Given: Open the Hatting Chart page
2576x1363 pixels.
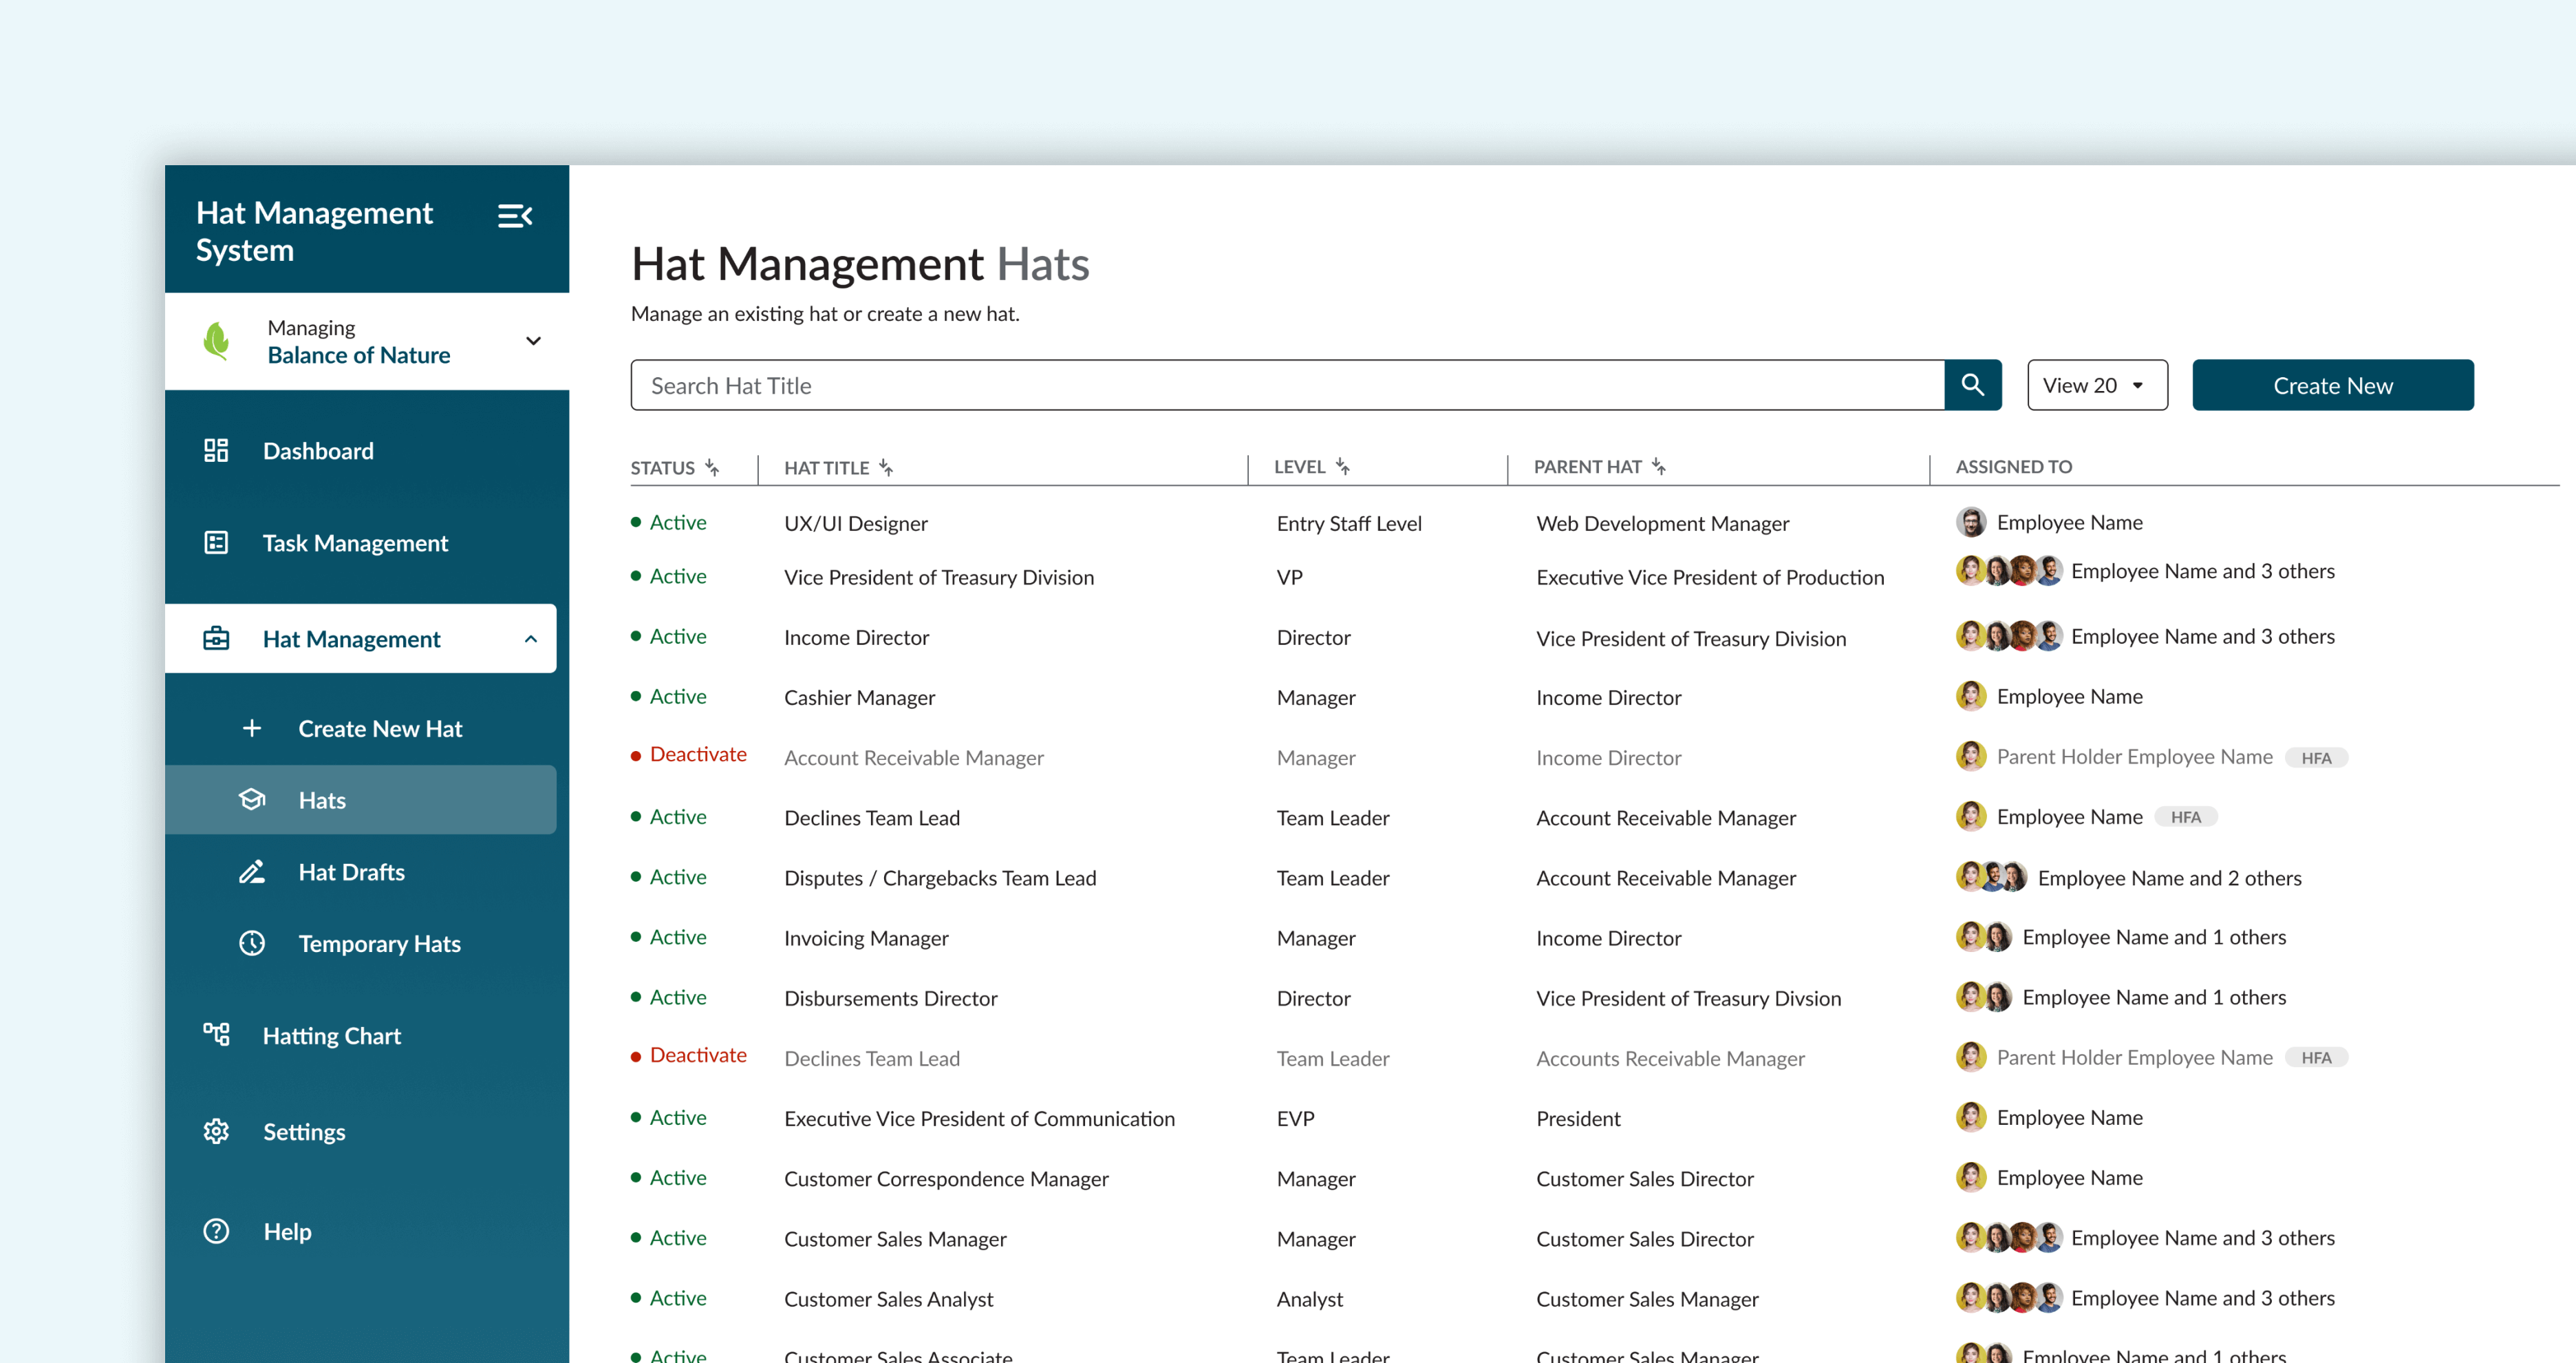Looking at the screenshot, I should (x=331, y=1036).
